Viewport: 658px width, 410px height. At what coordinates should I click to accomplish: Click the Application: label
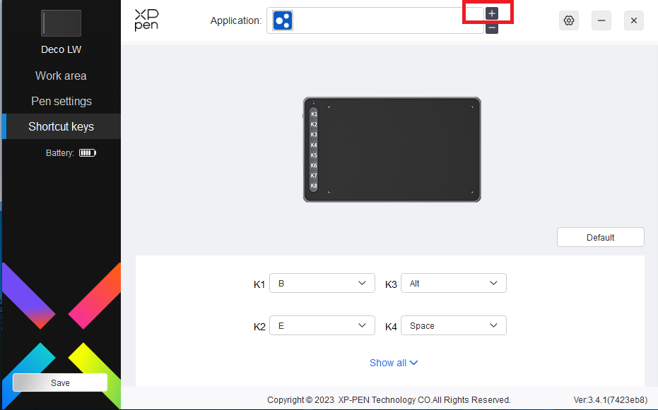tap(236, 20)
